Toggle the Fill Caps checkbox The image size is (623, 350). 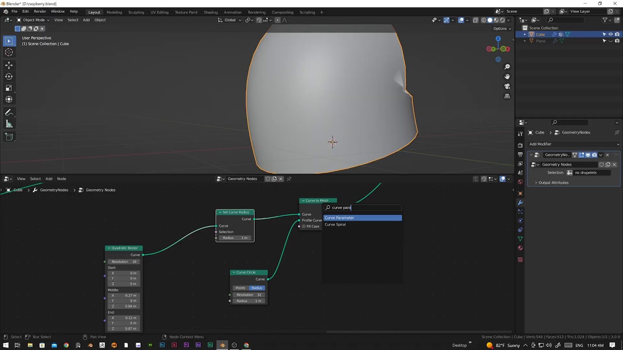click(x=304, y=227)
